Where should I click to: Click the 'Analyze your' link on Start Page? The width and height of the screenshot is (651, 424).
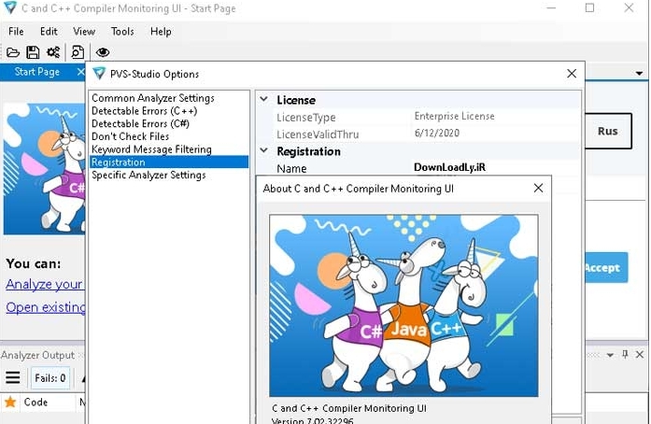[x=45, y=285]
